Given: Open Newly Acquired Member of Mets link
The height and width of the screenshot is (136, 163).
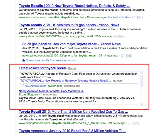Looking at the screenshot, I should pyautogui.click(x=51, y=91).
